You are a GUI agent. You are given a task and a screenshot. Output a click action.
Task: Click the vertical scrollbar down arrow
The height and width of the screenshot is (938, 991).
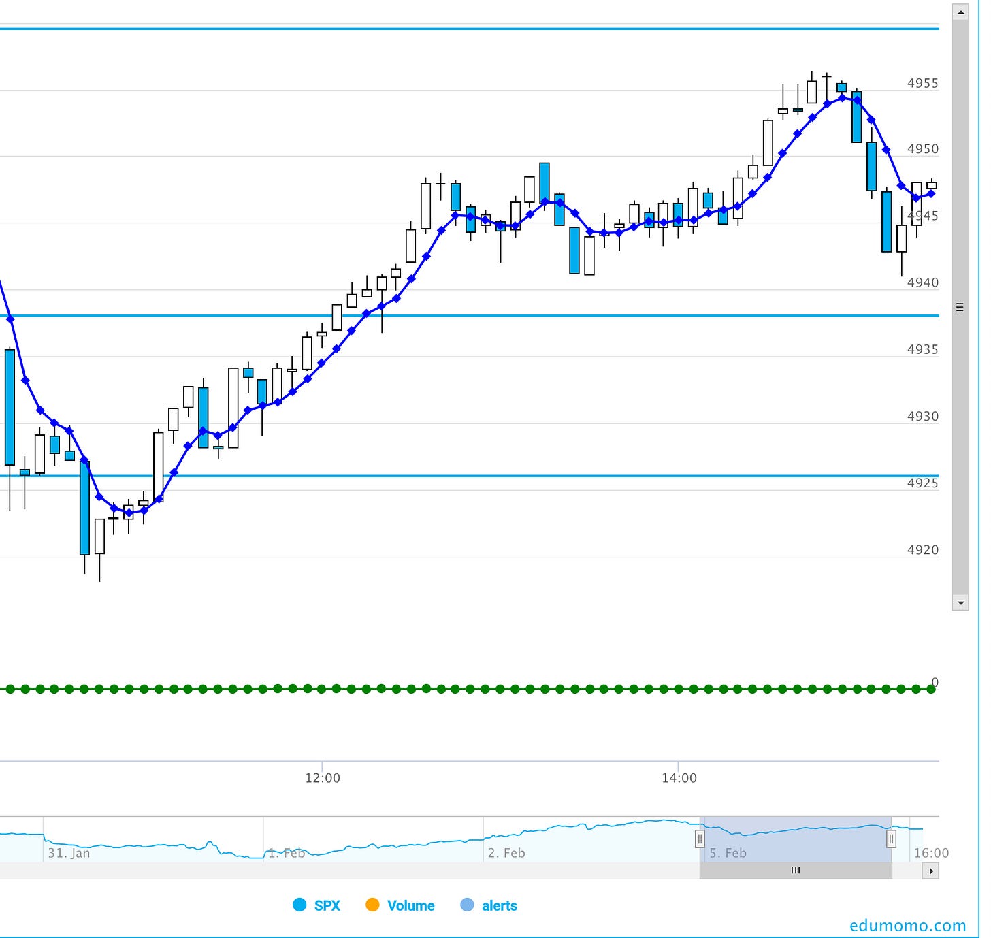960,602
